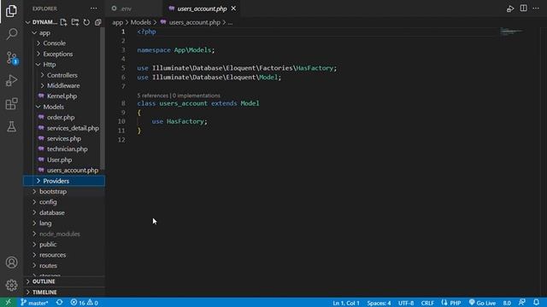Open the Testing flask view
Screen dimensions: 547x307
(11, 127)
